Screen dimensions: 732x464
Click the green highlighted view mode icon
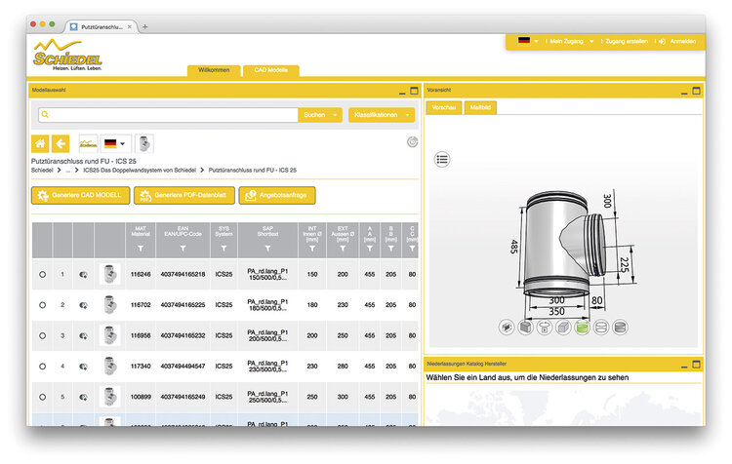click(582, 328)
